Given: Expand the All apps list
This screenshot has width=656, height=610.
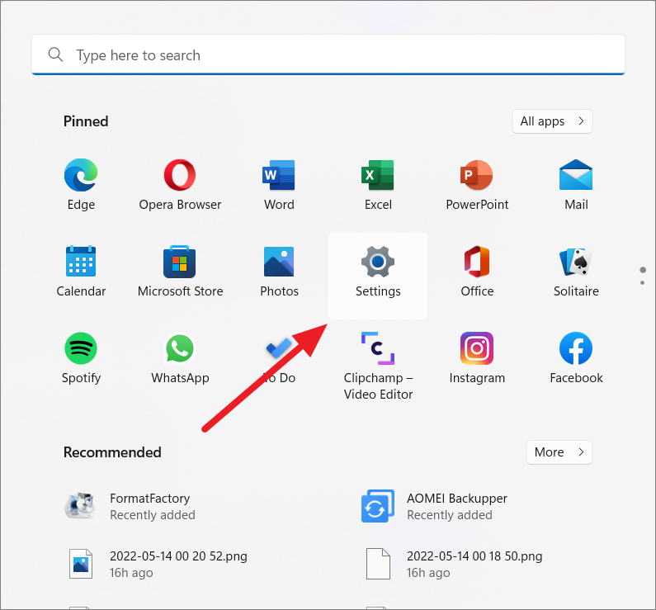Looking at the screenshot, I should point(552,121).
